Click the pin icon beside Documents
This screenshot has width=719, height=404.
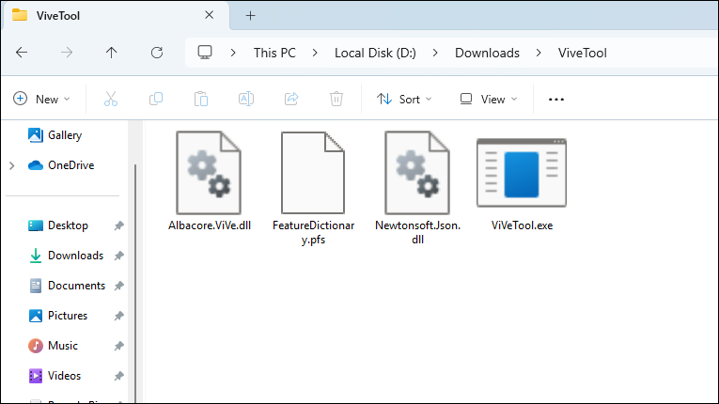click(118, 286)
